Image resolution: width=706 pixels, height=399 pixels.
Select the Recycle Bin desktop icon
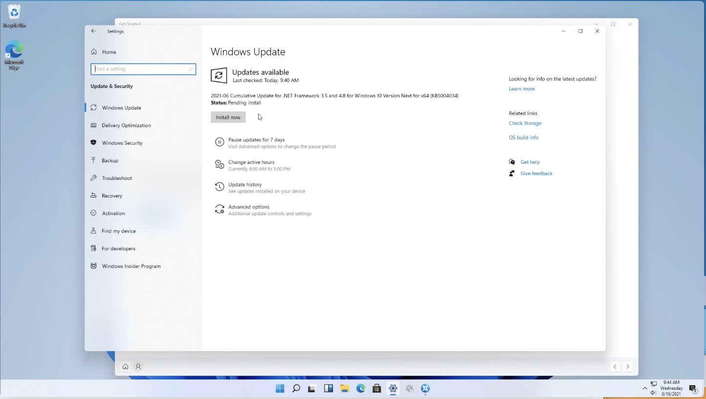click(14, 16)
